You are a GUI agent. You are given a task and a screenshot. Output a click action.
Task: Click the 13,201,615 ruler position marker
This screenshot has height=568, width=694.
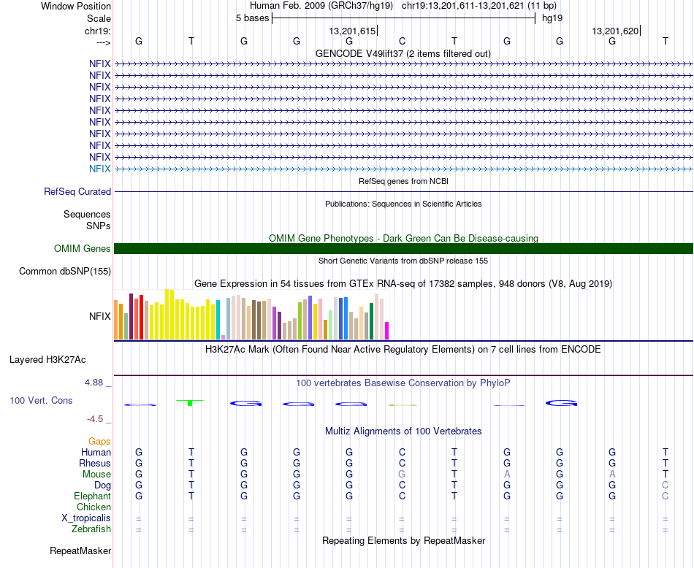[353, 31]
